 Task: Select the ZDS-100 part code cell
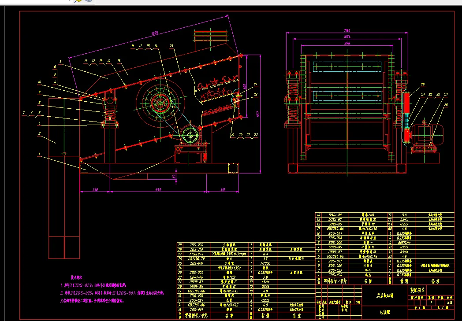[196, 250]
